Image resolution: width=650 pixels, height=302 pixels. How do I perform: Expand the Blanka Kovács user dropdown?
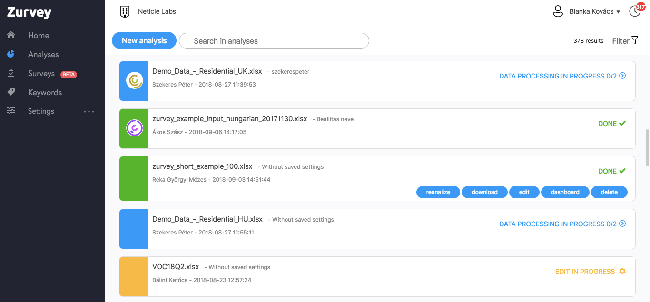(595, 11)
